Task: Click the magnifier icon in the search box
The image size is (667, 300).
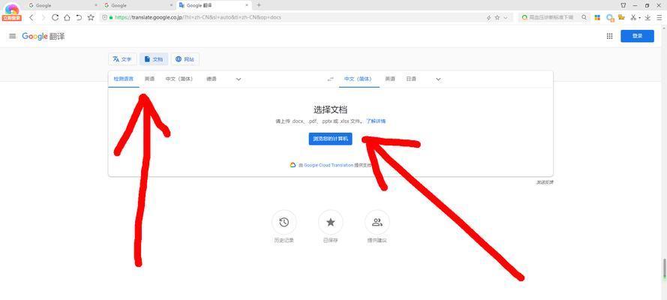Action: click(x=584, y=17)
